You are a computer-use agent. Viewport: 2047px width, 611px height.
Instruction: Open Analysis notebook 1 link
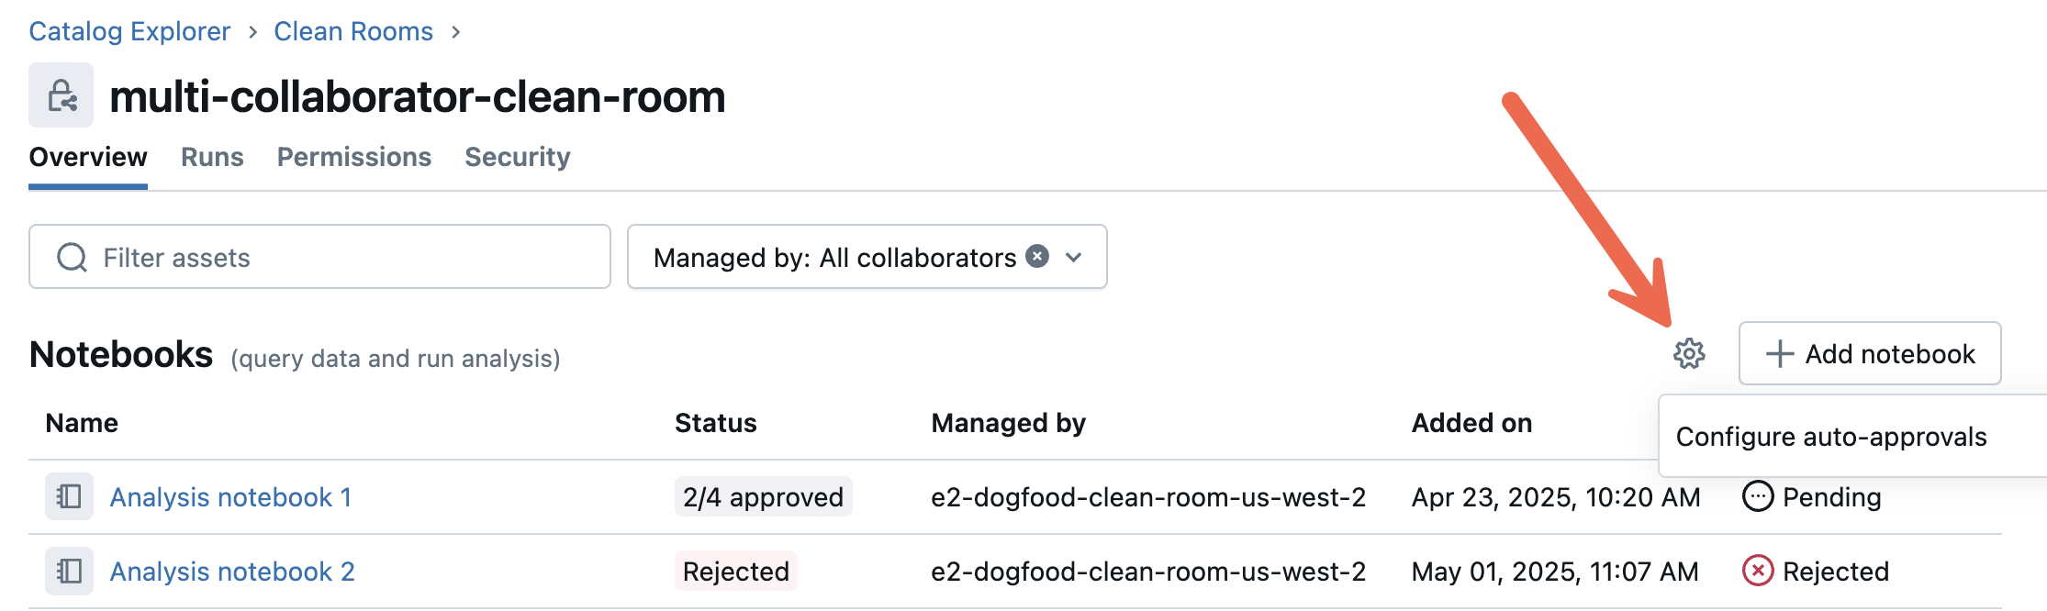click(x=230, y=497)
